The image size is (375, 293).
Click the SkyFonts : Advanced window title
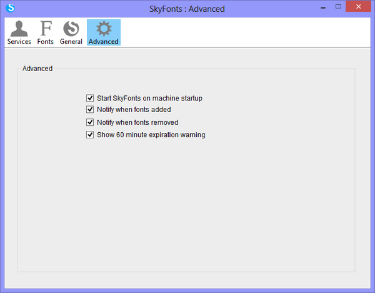[x=187, y=9]
